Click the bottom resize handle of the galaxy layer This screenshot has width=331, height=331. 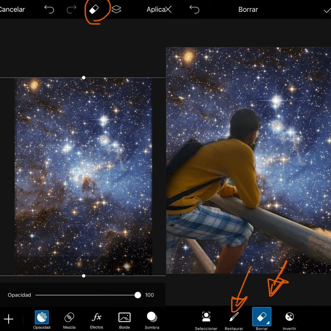(84, 276)
